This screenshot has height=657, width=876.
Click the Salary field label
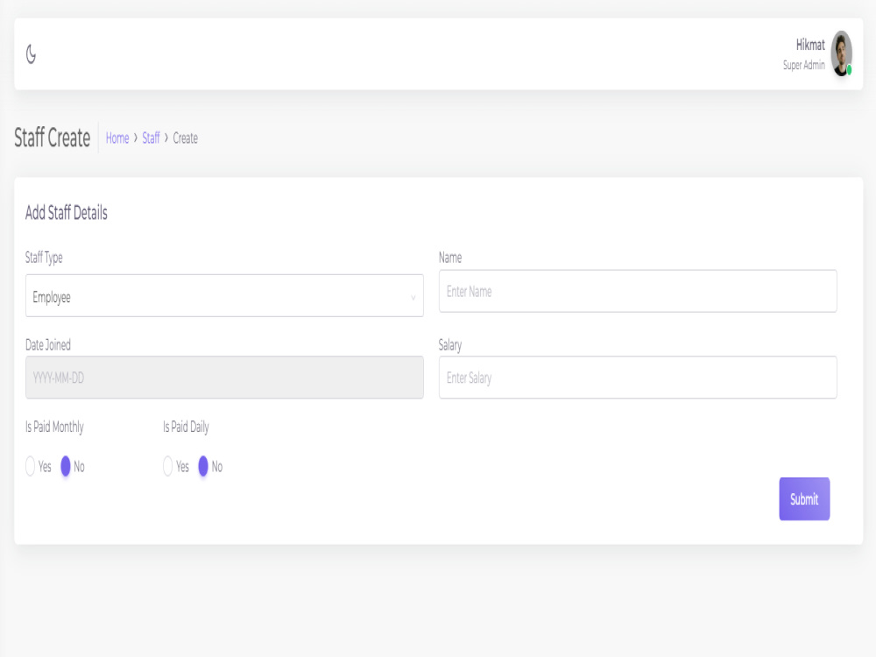[x=449, y=345]
